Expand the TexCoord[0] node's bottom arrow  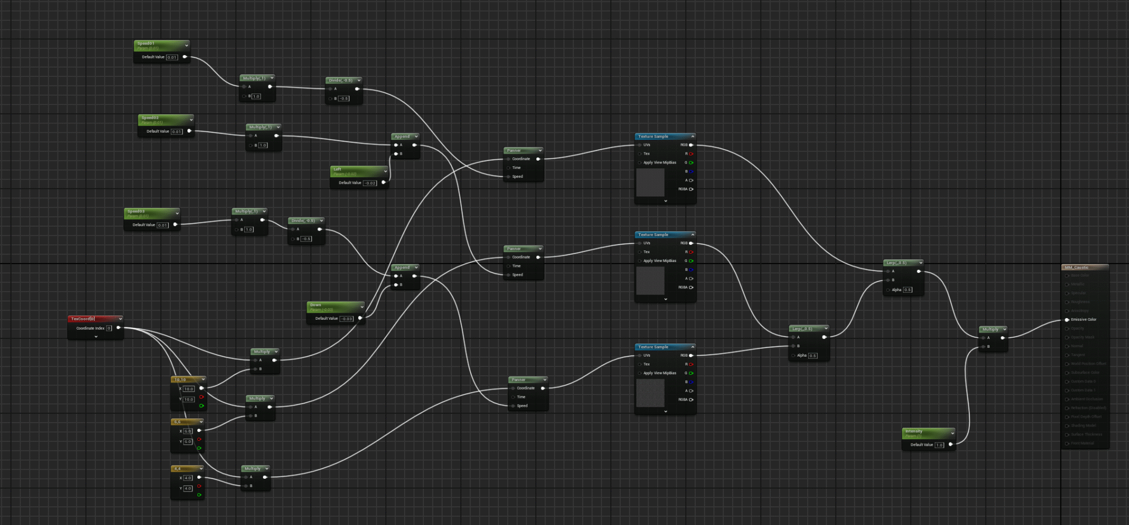coord(96,337)
